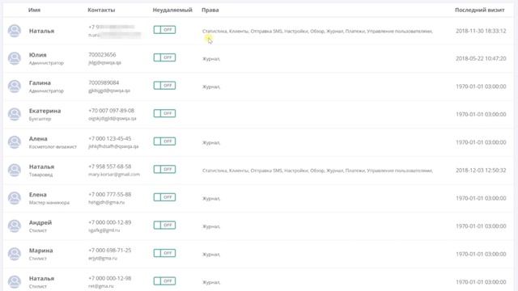Click Журнал rights in Елена's row

211,199
